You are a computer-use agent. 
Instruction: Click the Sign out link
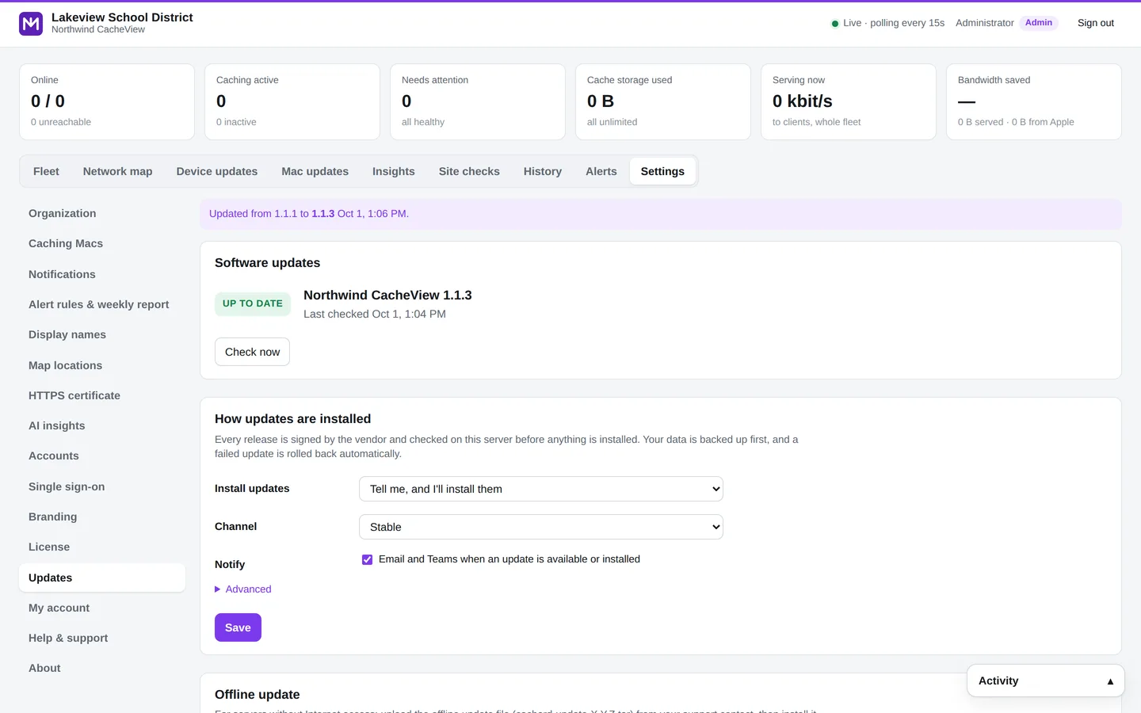click(x=1095, y=23)
